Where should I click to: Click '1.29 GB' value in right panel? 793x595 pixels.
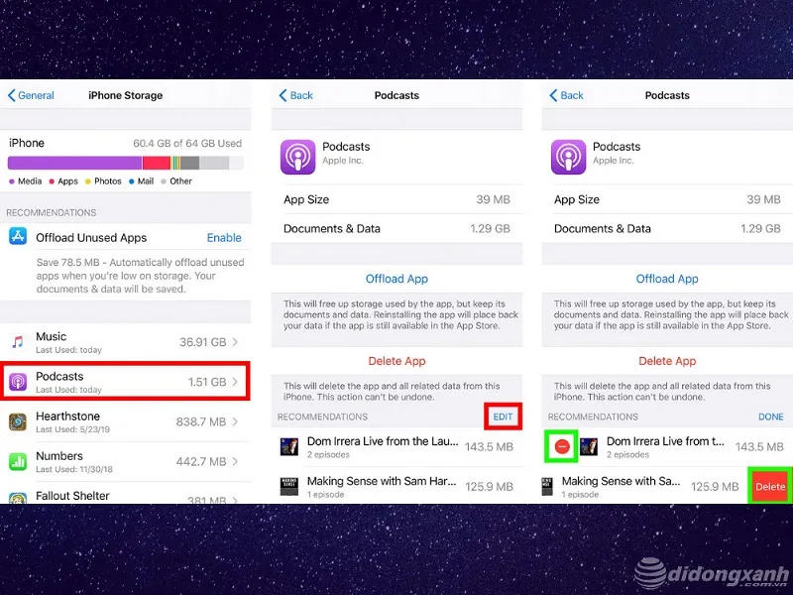point(760,229)
